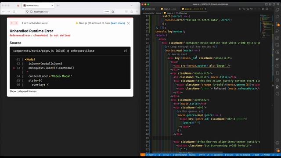Open the Search icon in VS Code activity bar
Screen dimensions: 281x158
[x=277, y=17]
